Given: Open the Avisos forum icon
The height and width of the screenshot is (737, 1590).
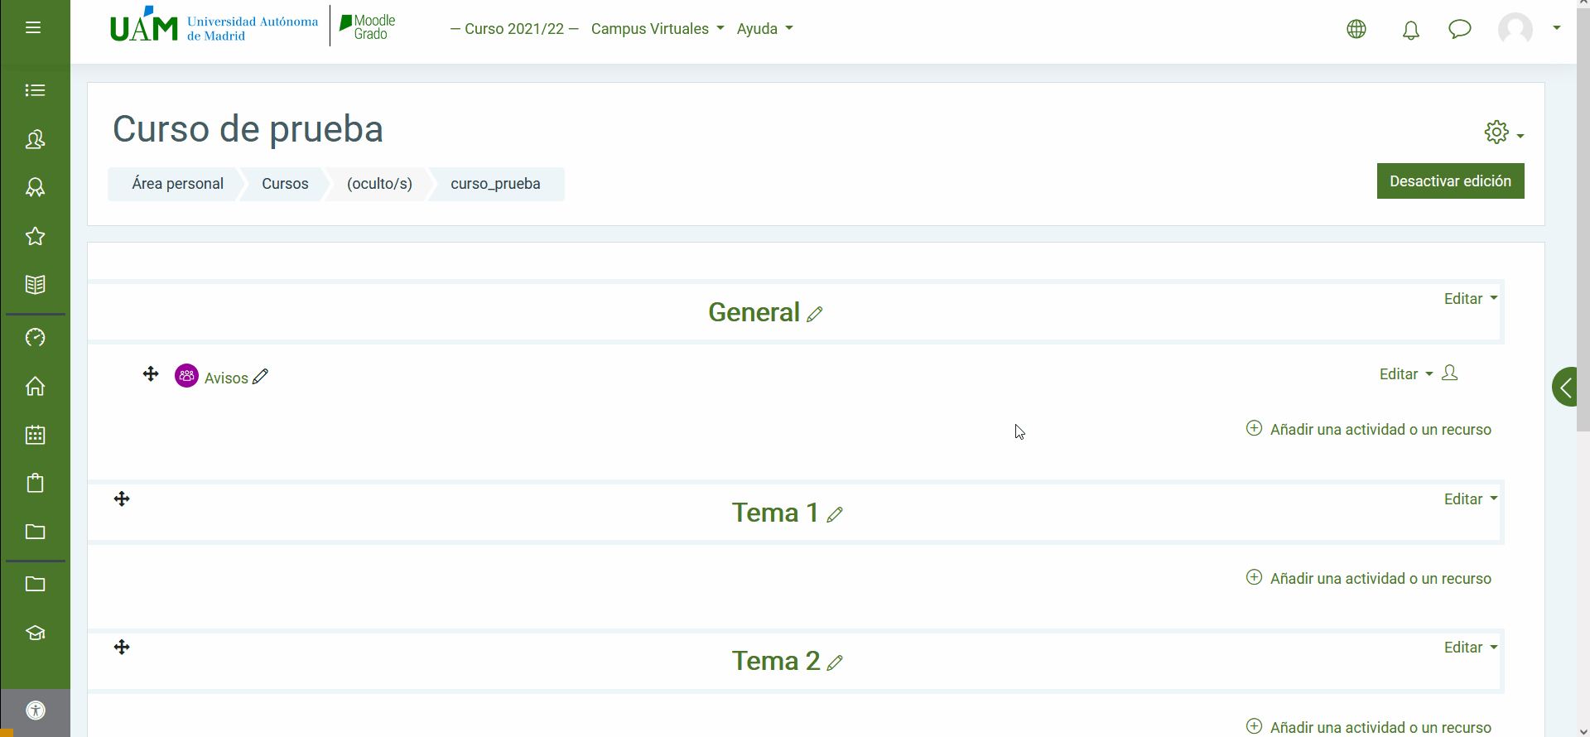Looking at the screenshot, I should coord(186,376).
